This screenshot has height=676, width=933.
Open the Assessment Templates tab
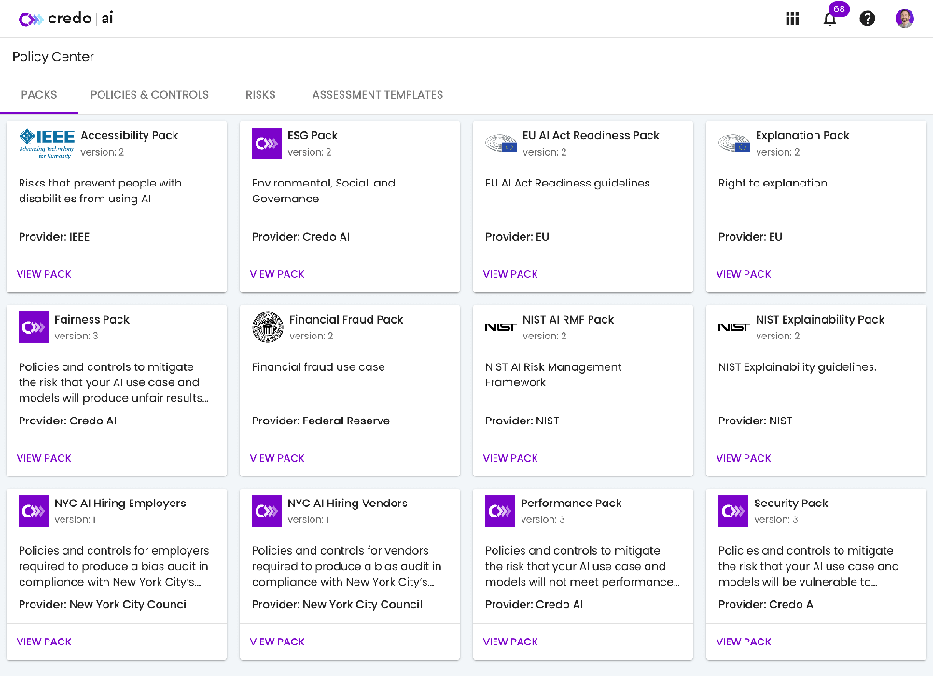377,95
